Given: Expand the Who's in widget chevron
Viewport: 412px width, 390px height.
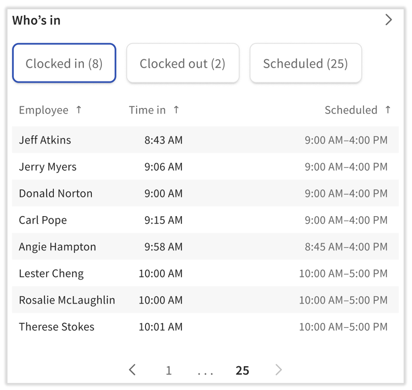Looking at the screenshot, I should tap(388, 20).
